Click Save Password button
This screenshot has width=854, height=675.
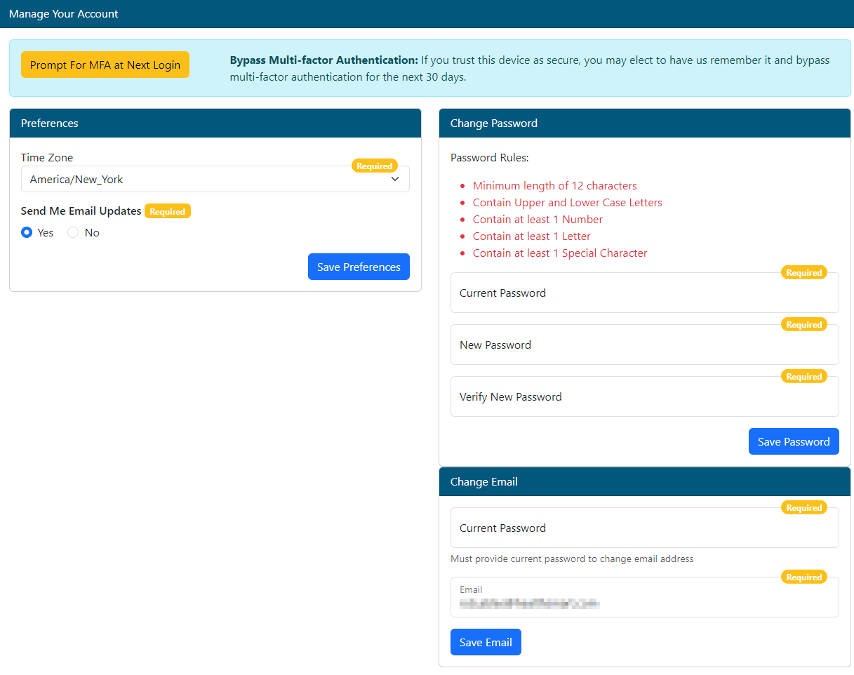[x=794, y=441]
